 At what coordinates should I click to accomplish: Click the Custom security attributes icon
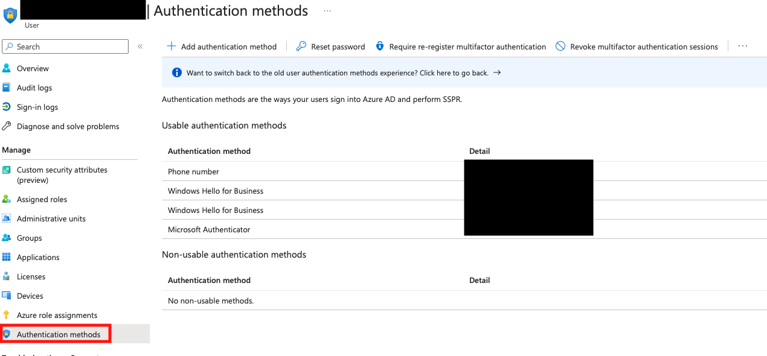[x=7, y=170]
